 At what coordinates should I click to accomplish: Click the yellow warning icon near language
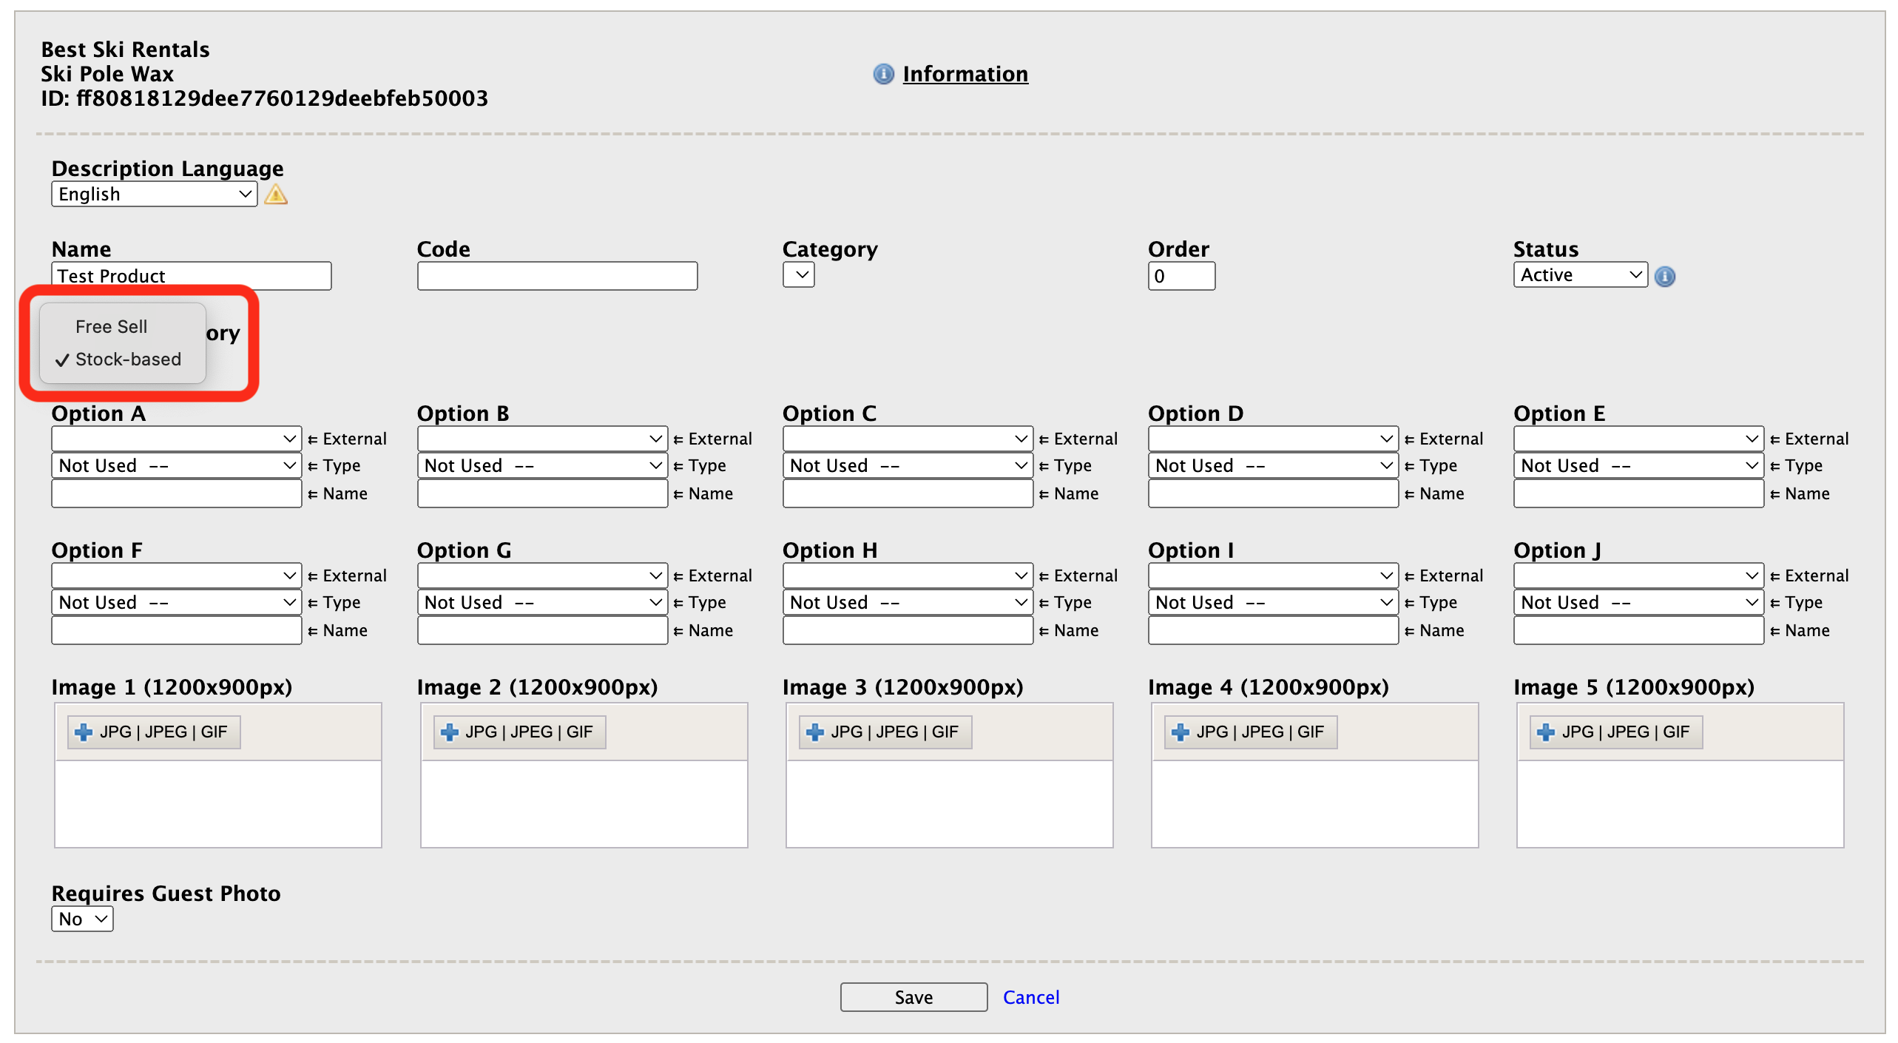click(x=276, y=195)
